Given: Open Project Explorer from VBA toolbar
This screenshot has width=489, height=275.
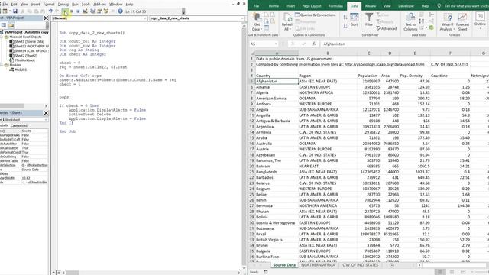Looking at the screenshot, I should click(92, 11).
